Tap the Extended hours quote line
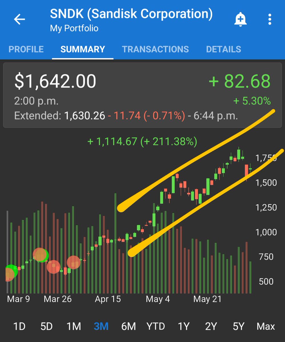This screenshot has width=285, height=342. coord(126,116)
